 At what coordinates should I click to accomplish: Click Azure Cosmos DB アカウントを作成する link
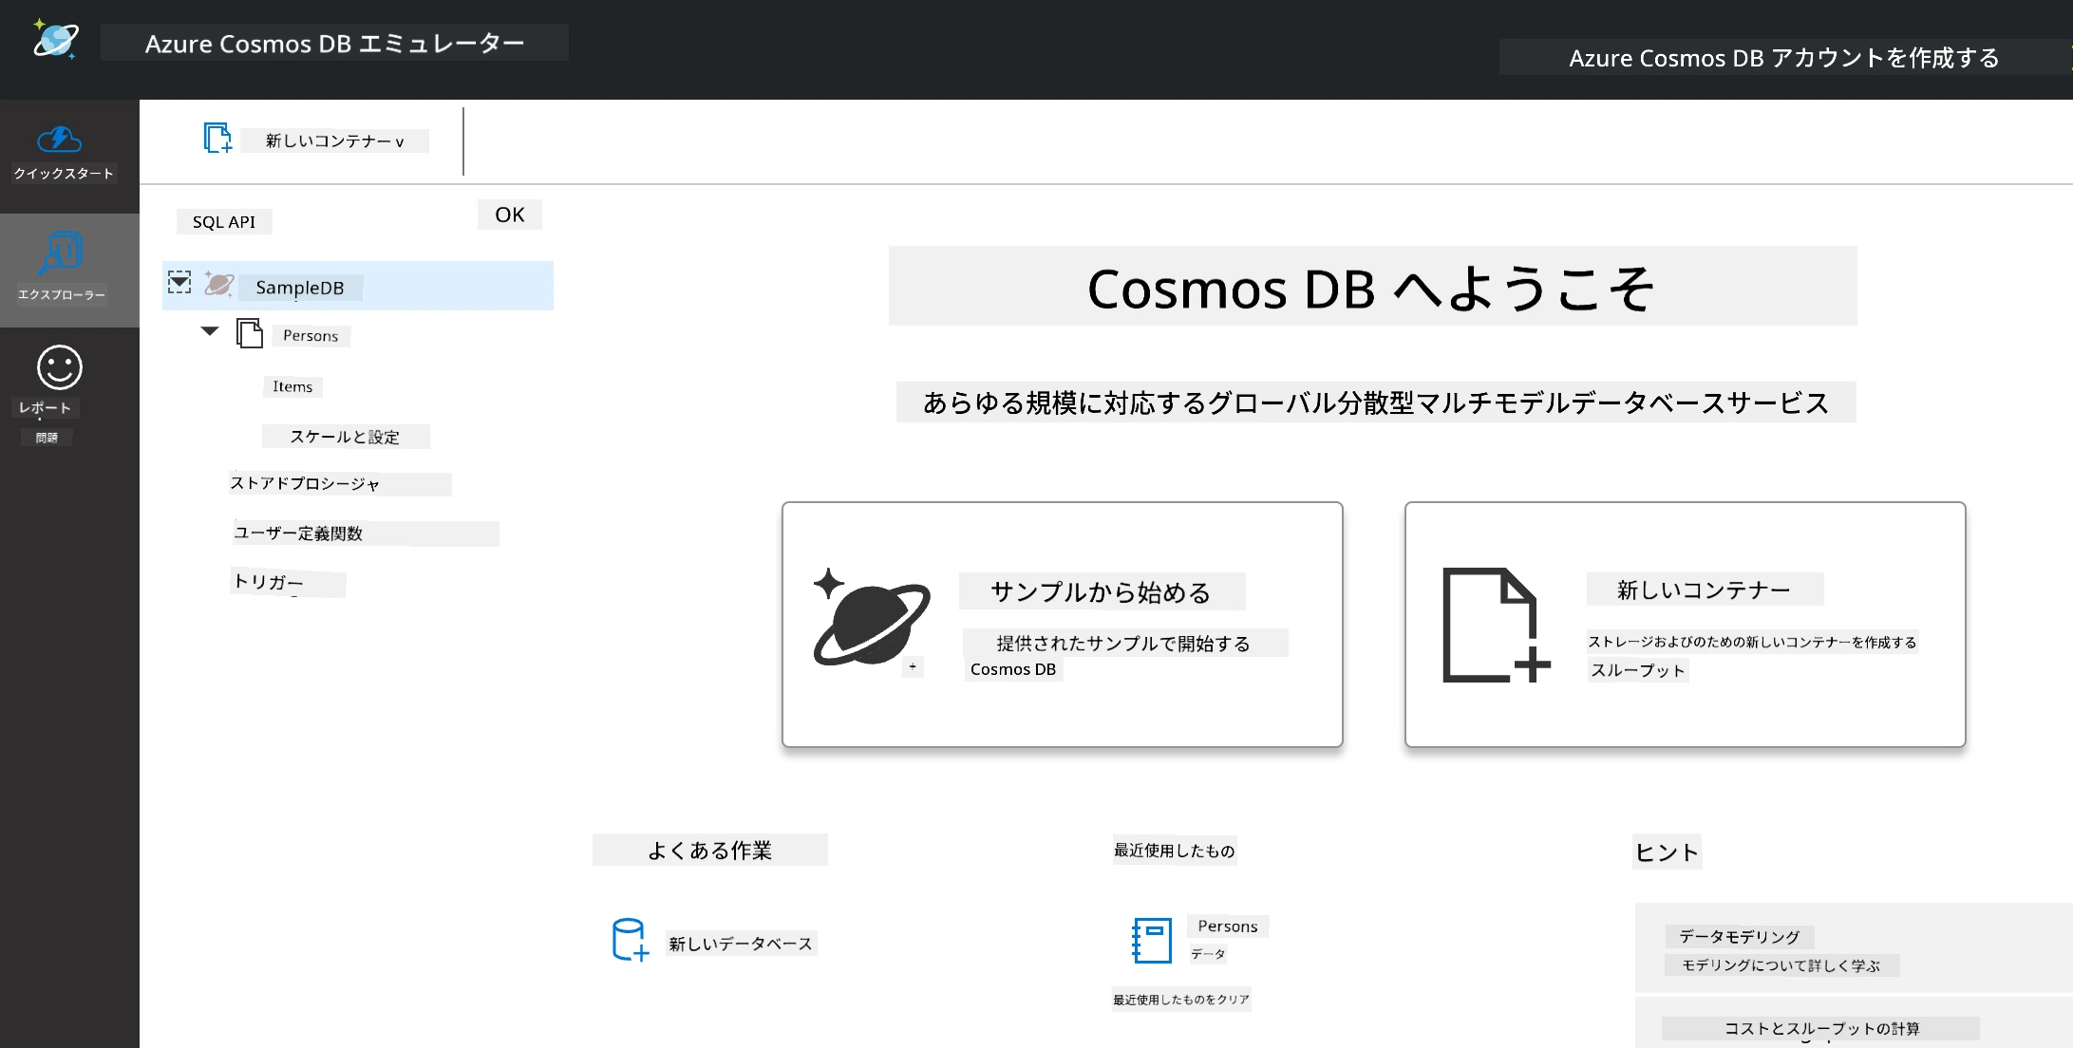point(1784,58)
